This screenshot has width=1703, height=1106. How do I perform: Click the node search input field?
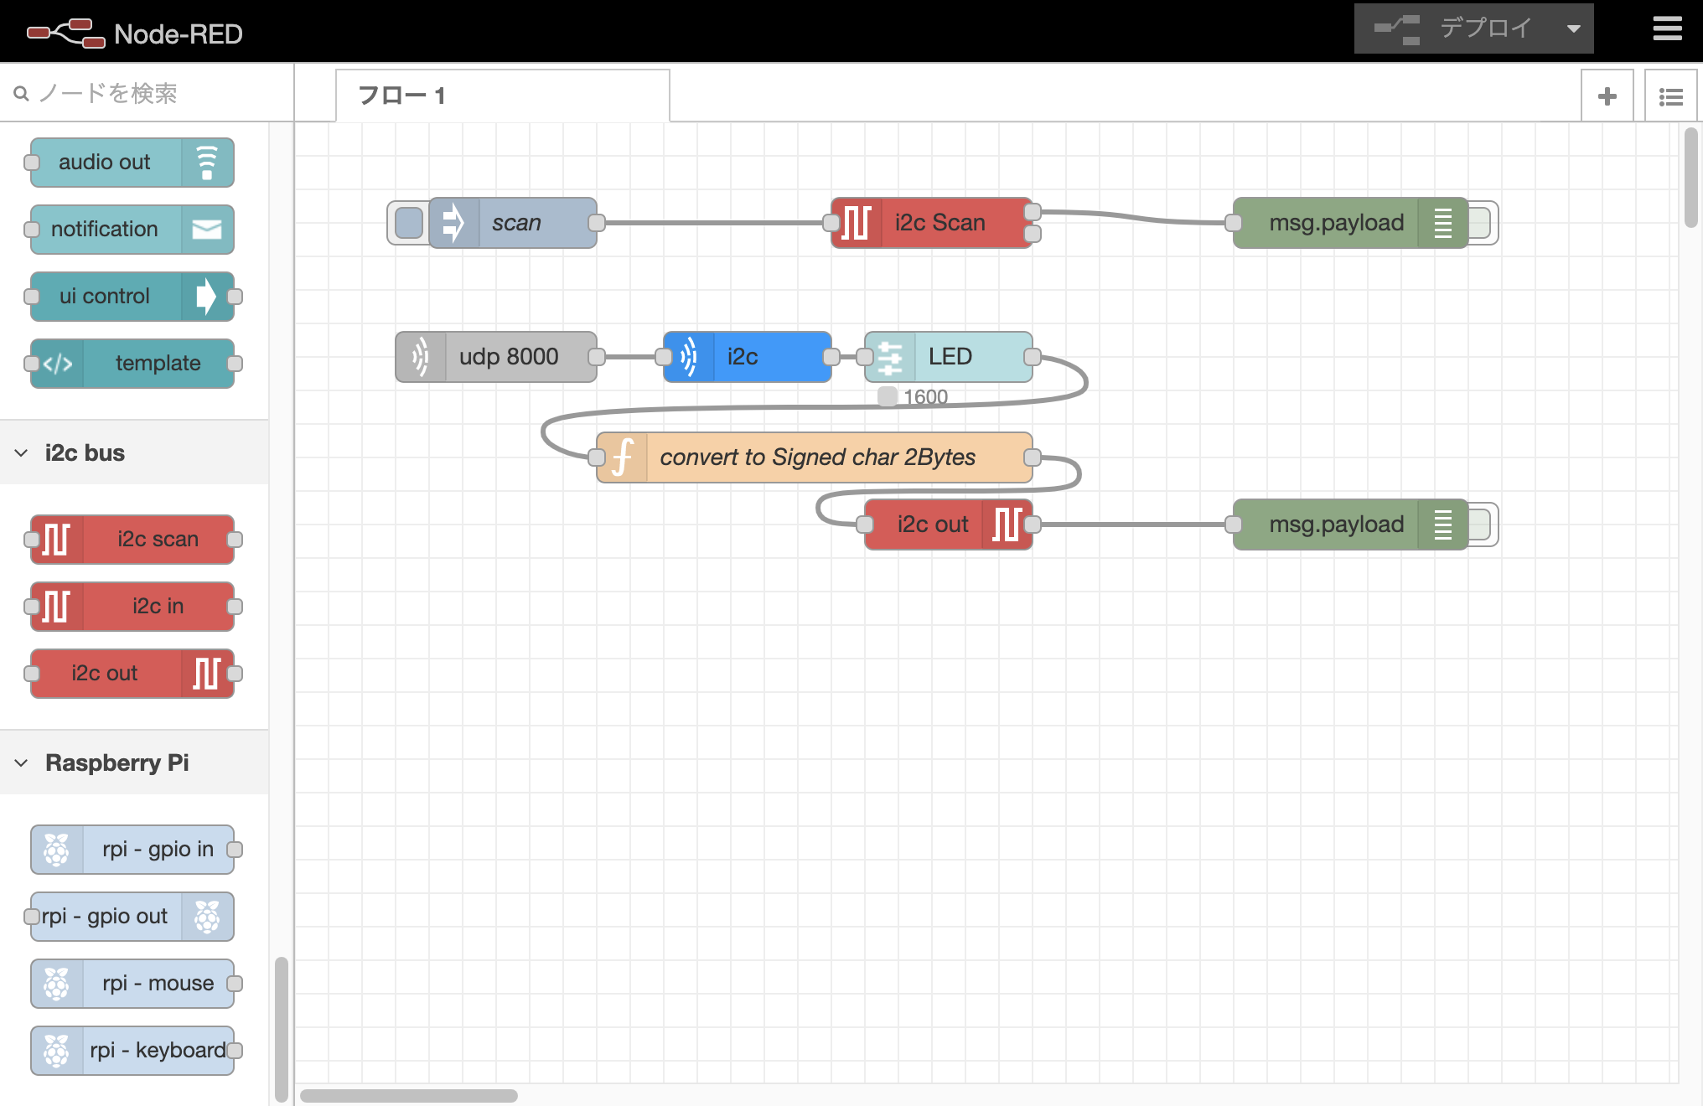point(126,93)
